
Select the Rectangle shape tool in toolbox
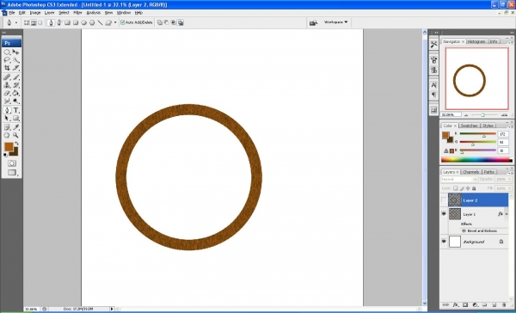[15, 118]
